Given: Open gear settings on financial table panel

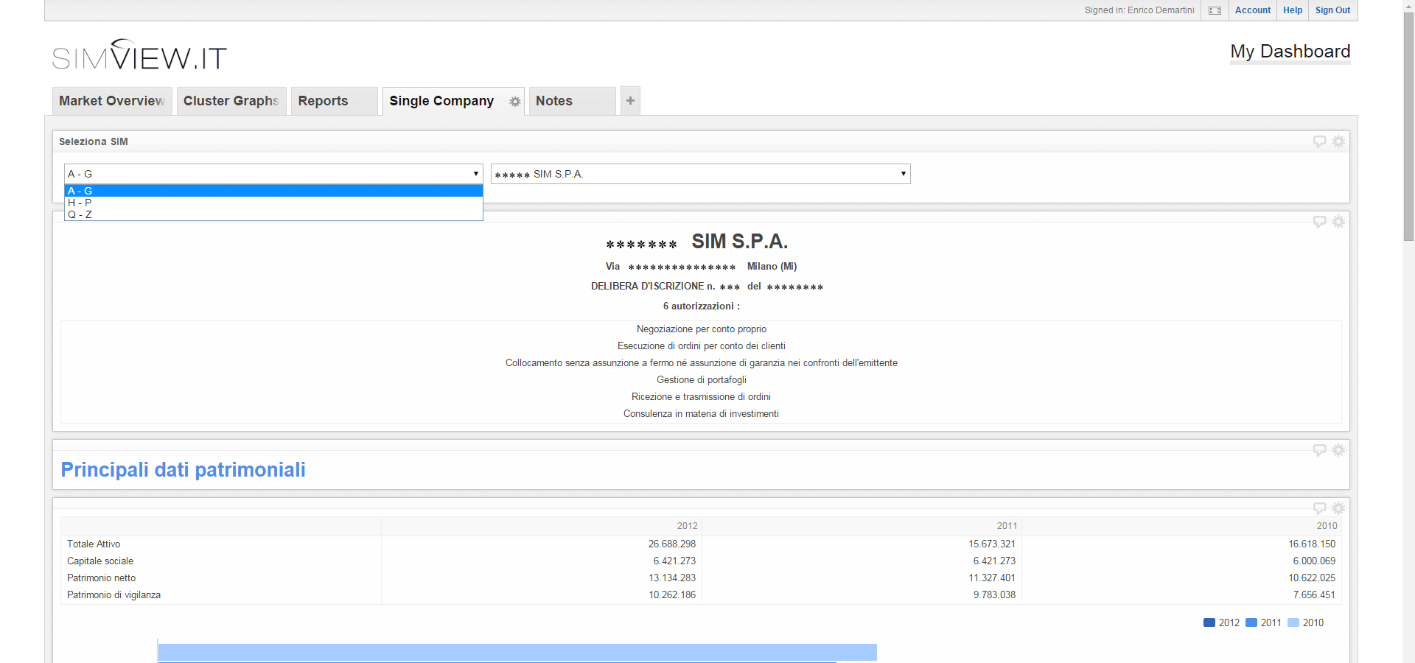Looking at the screenshot, I should coord(1338,508).
